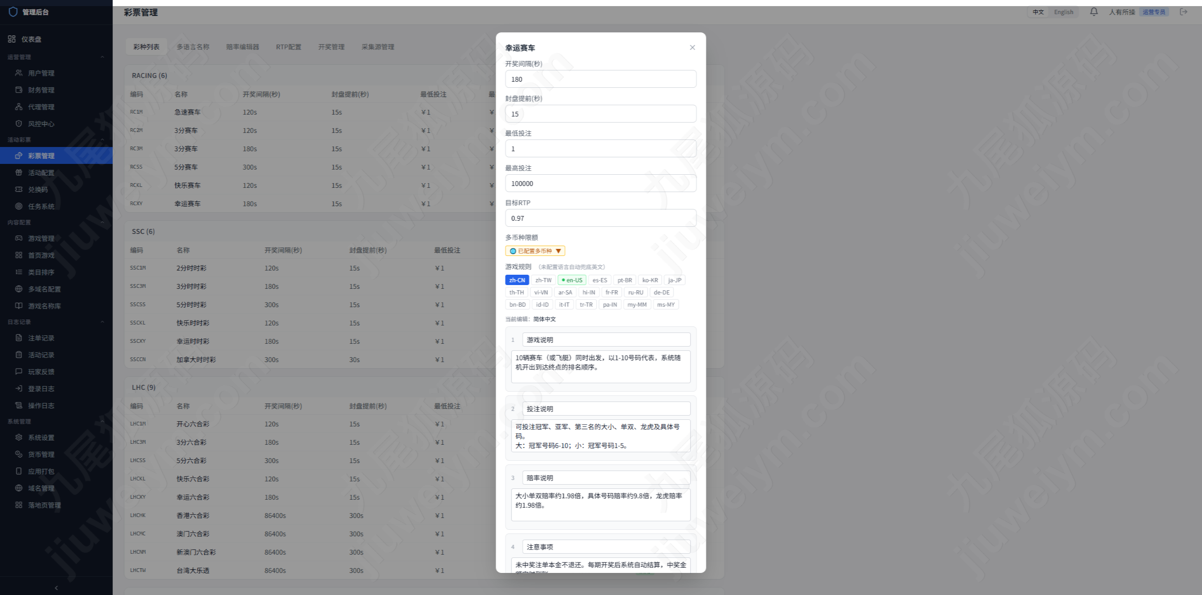Select the ja-JP language tag
Screen dimensions: 1202x595
tap(675, 280)
